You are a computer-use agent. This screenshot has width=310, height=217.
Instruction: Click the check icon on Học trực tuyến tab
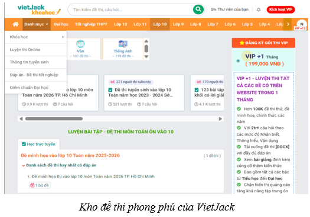pos(24,144)
